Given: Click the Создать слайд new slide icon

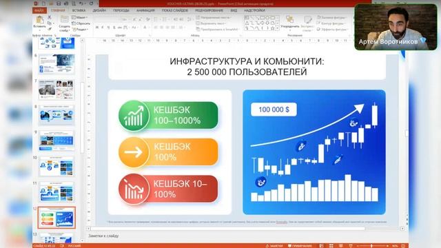Looking at the screenshot, I should pyautogui.click(x=64, y=20).
